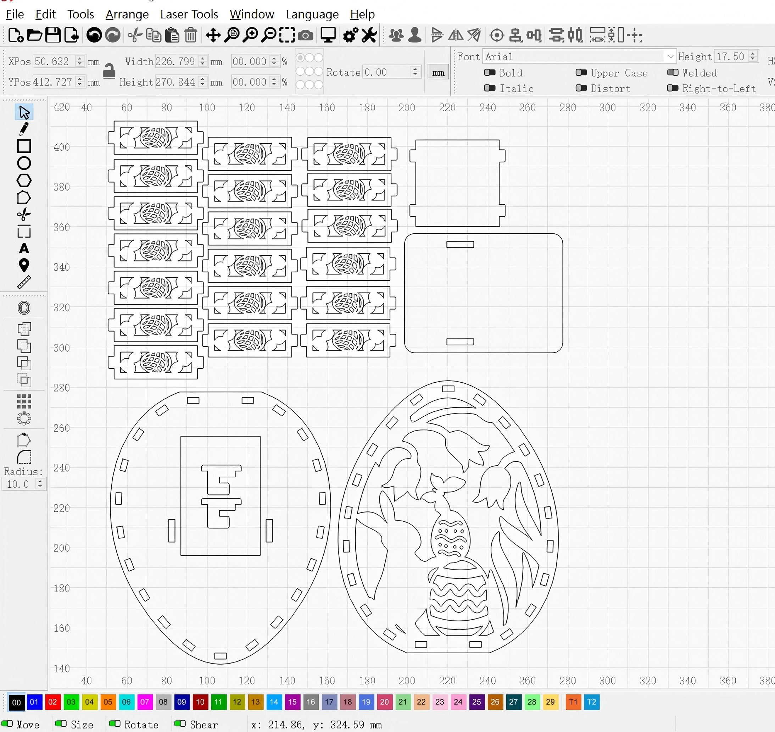775x732 pixels.
Task: Expand the Arial font dropdown
Action: point(670,57)
